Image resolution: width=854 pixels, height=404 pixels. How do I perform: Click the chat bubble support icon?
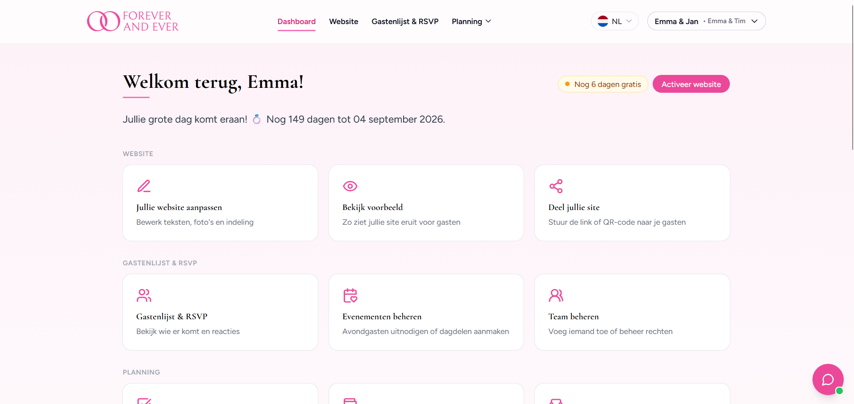pos(828,379)
